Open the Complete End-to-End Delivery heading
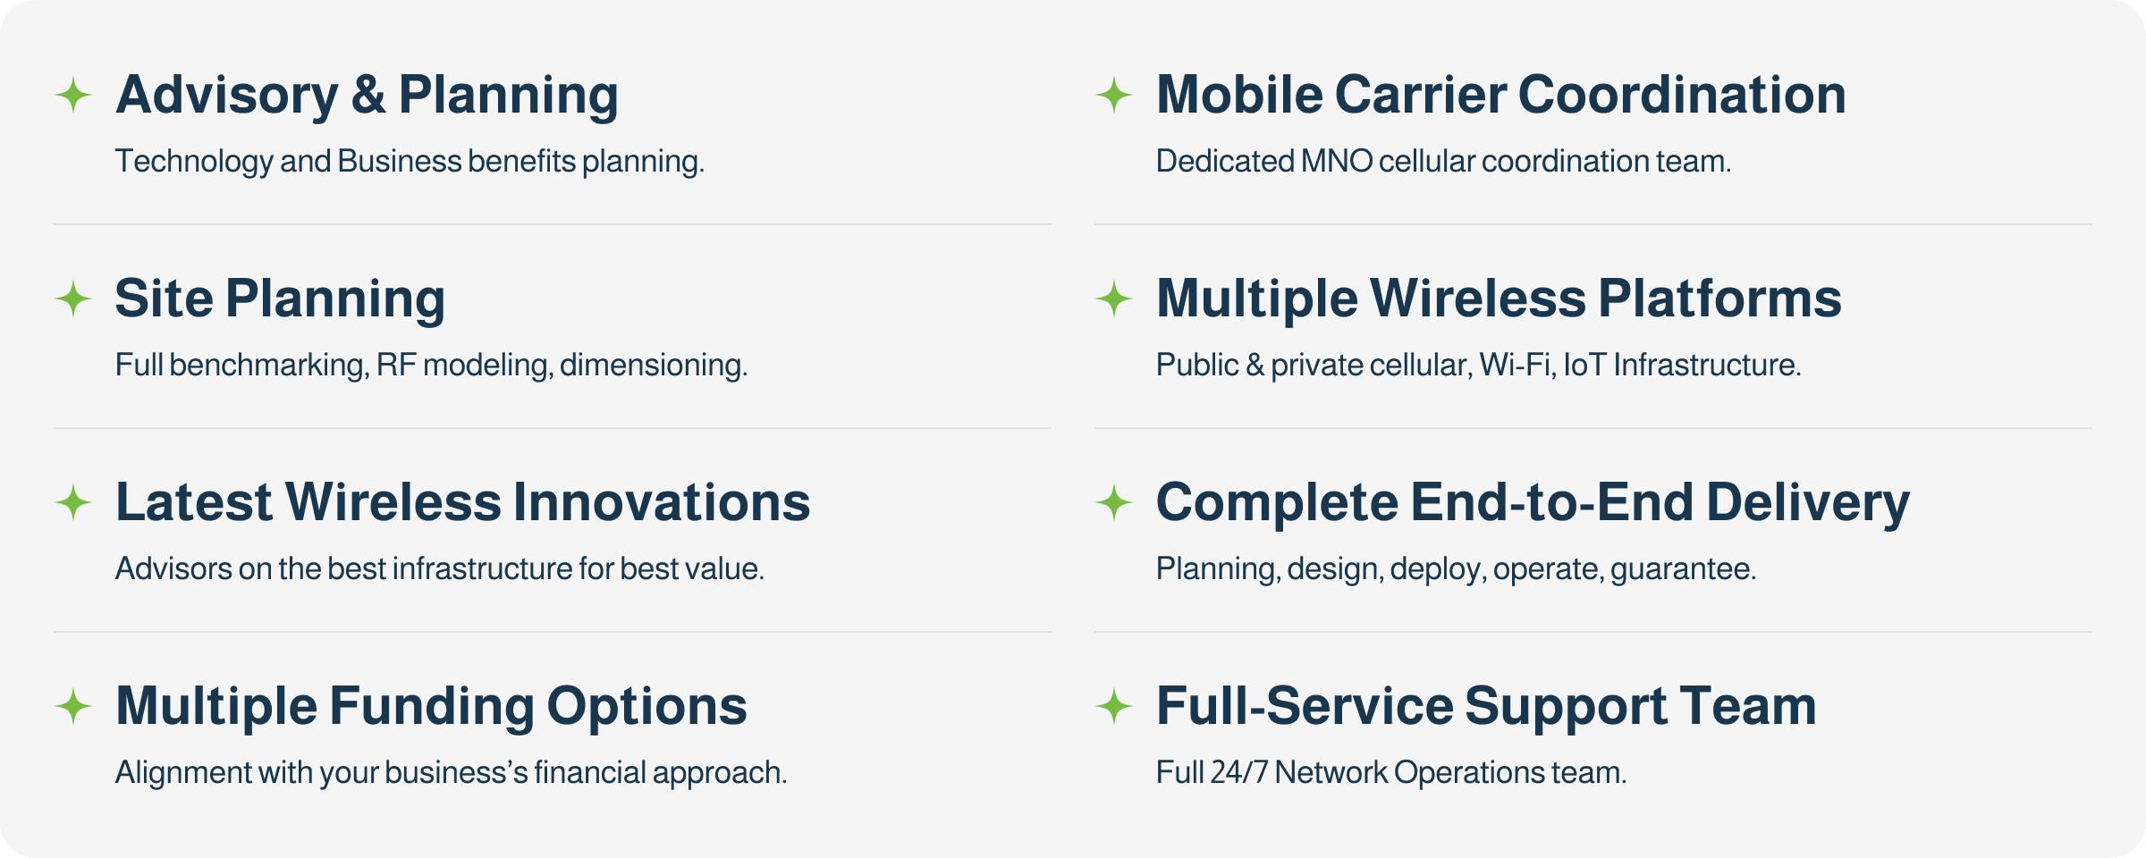 (1533, 502)
